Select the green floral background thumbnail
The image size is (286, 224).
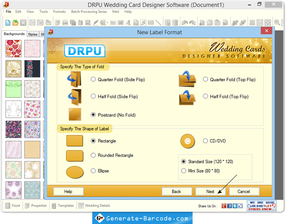click(13, 89)
